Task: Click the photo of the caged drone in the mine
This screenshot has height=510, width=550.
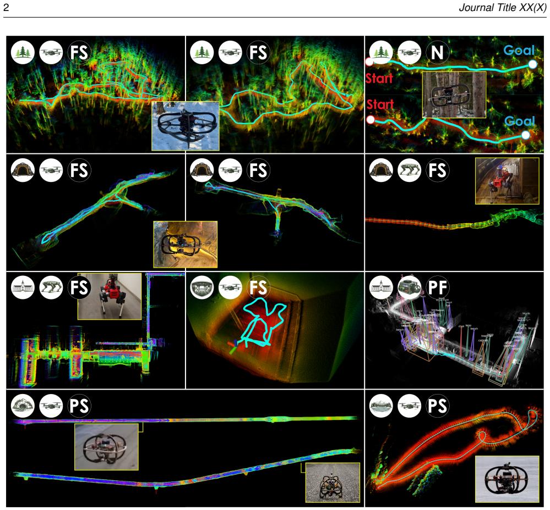Action: pyautogui.click(x=186, y=245)
